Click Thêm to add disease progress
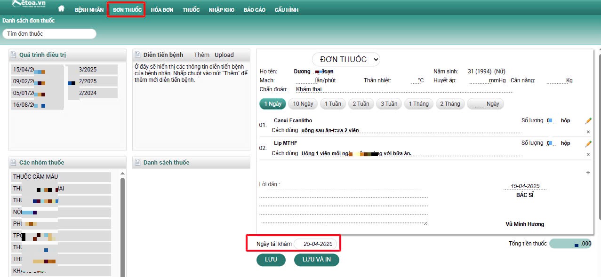 201,55
